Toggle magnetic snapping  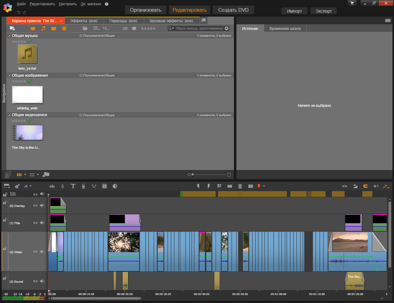(x=365, y=186)
